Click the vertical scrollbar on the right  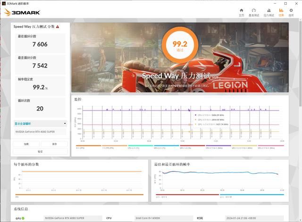coord(300,63)
